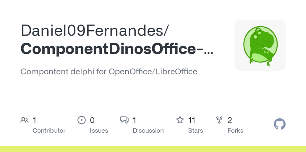Click the Stars label
The width and height of the screenshot is (306, 152).
(195, 131)
